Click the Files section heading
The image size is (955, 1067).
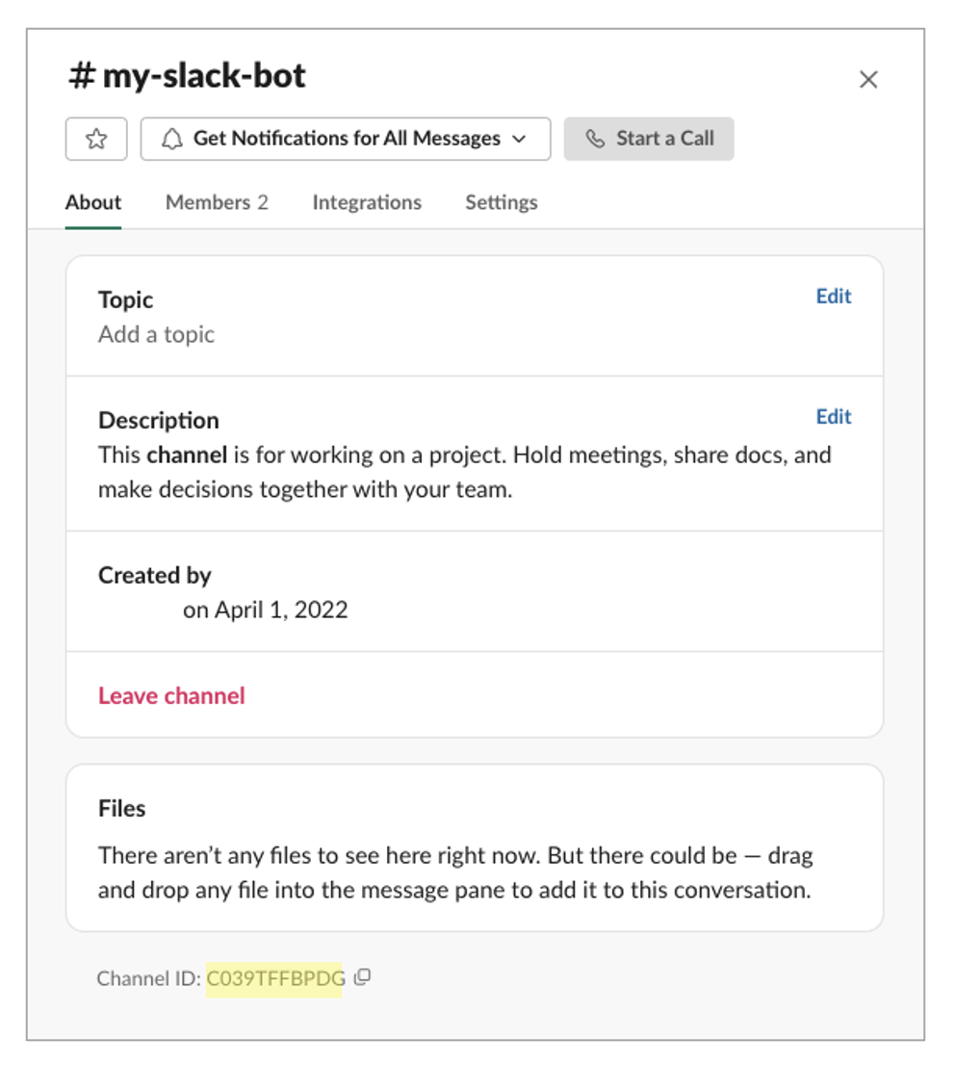(x=121, y=808)
